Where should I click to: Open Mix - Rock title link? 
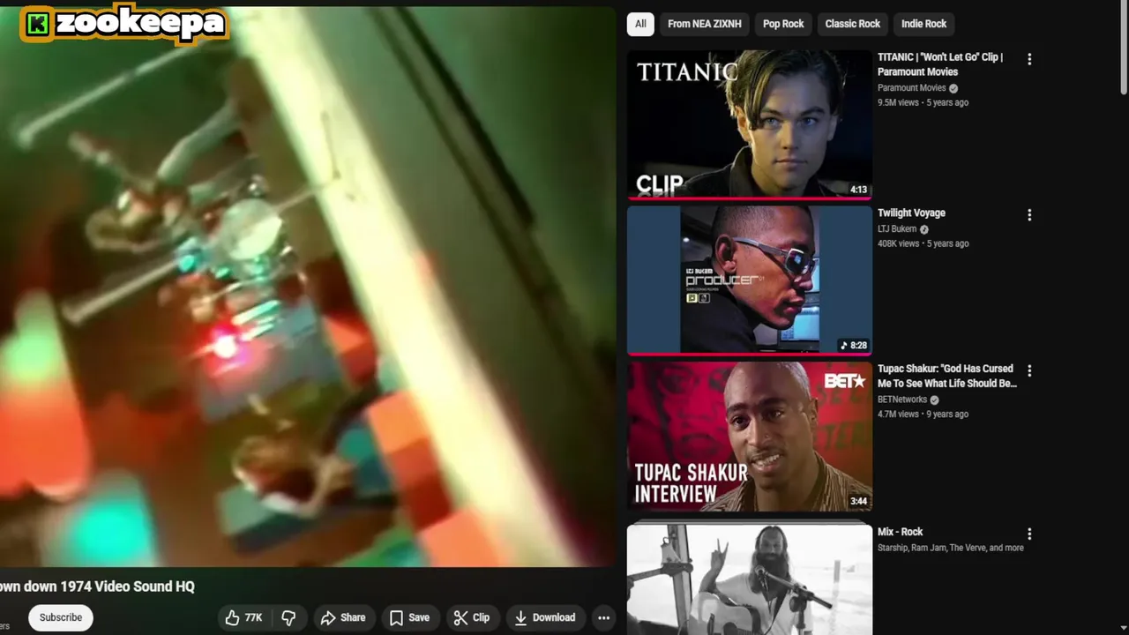pyautogui.click(x=900, y=532)
